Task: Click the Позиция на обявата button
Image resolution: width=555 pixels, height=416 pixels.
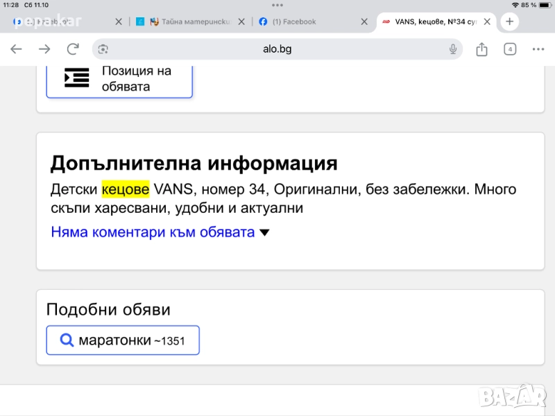Action: [x=119, y=79]
